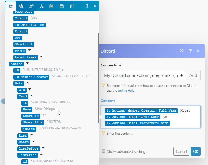Insert the listBefore variable
Image resolution: width=208 pixels, height=165 pixels.
[29, 149]
